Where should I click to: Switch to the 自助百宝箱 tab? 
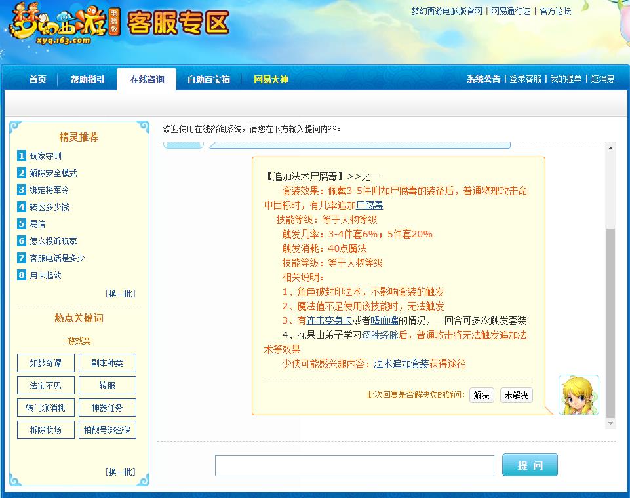tap(208, 79)
